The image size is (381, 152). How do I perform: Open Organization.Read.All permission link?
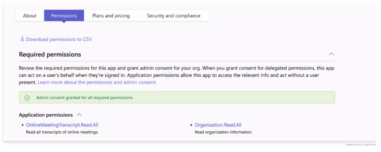[x=218, y=125]
